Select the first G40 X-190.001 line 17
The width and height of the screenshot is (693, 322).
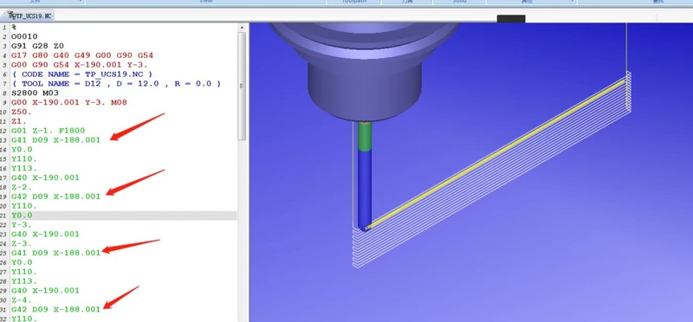coord(45,177)
